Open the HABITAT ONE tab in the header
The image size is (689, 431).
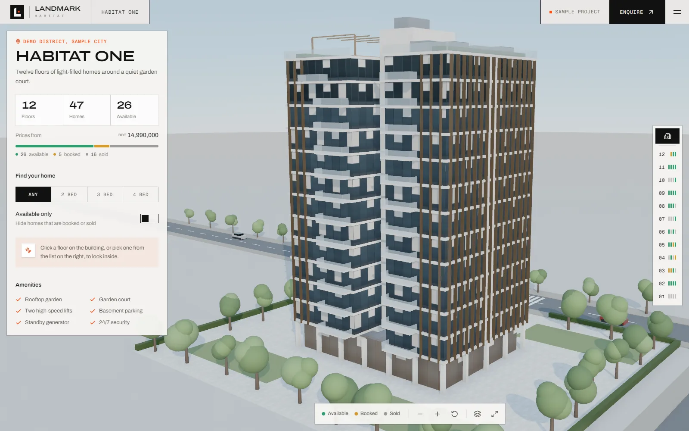pyautogui.click(x=120, y=12)
